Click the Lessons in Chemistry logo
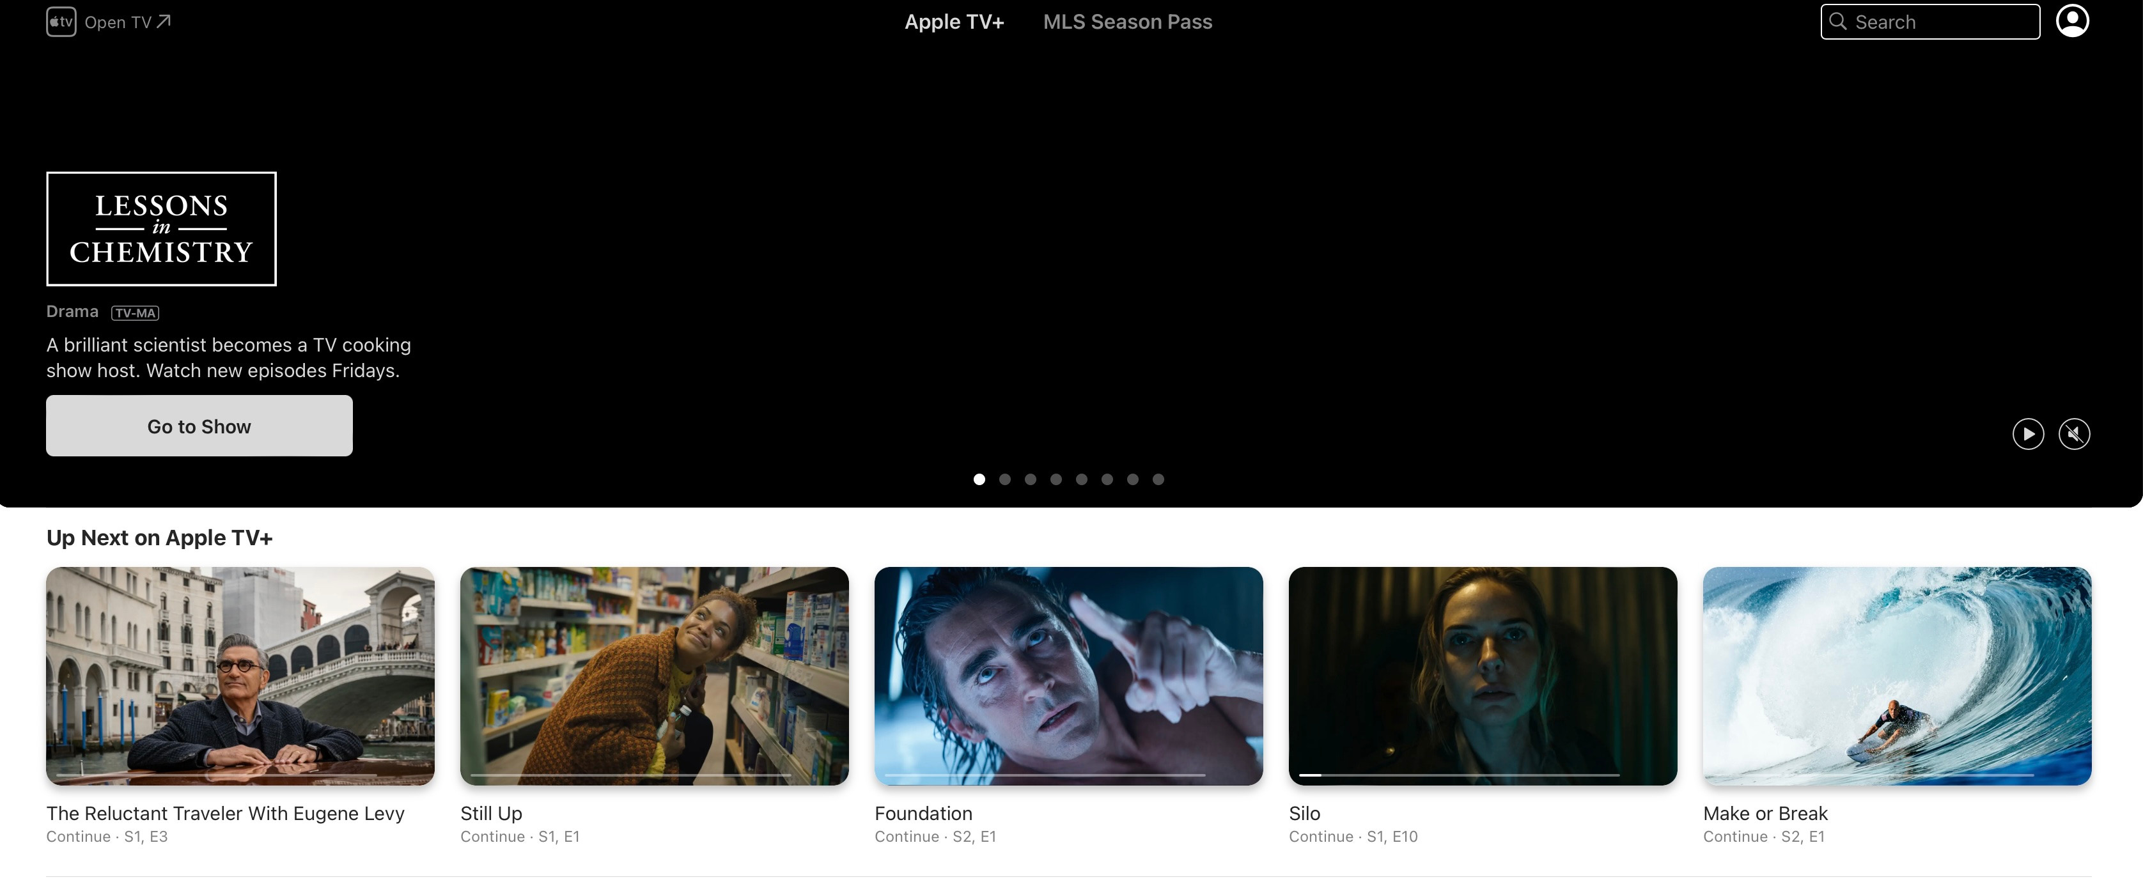The width and height of the screenshot is (2143, 891). [x=161, y=229]
